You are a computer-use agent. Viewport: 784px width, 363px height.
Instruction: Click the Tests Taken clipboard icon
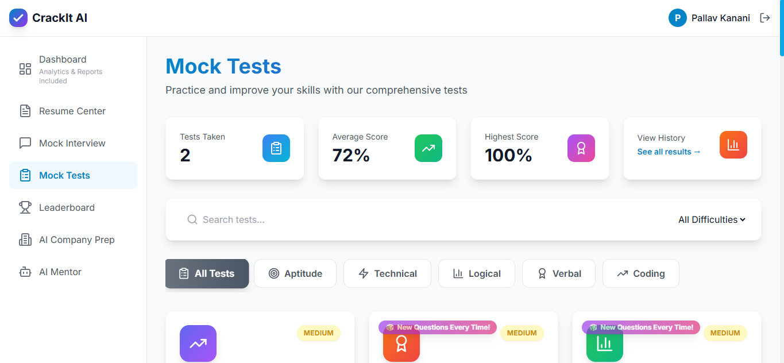[x=276, y=148]
